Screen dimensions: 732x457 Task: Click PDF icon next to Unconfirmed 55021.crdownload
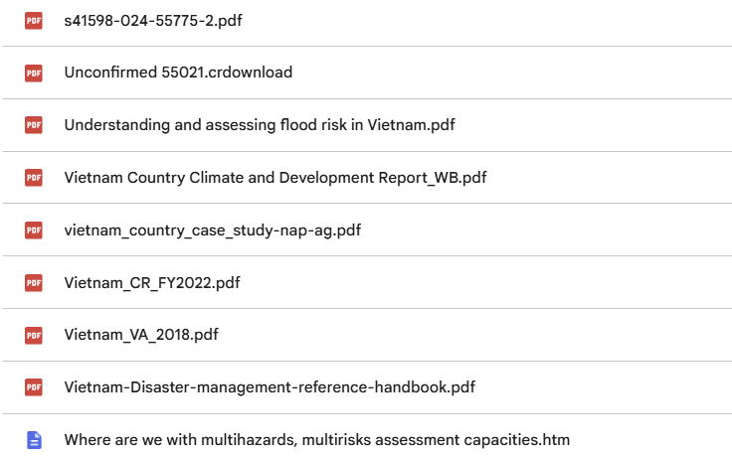34,73
